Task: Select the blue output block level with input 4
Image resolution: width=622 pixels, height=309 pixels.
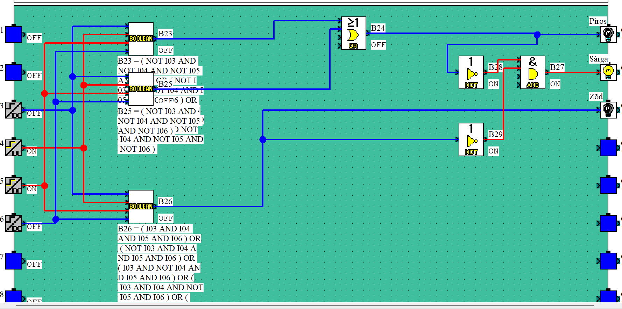Action: coord(608,148)
